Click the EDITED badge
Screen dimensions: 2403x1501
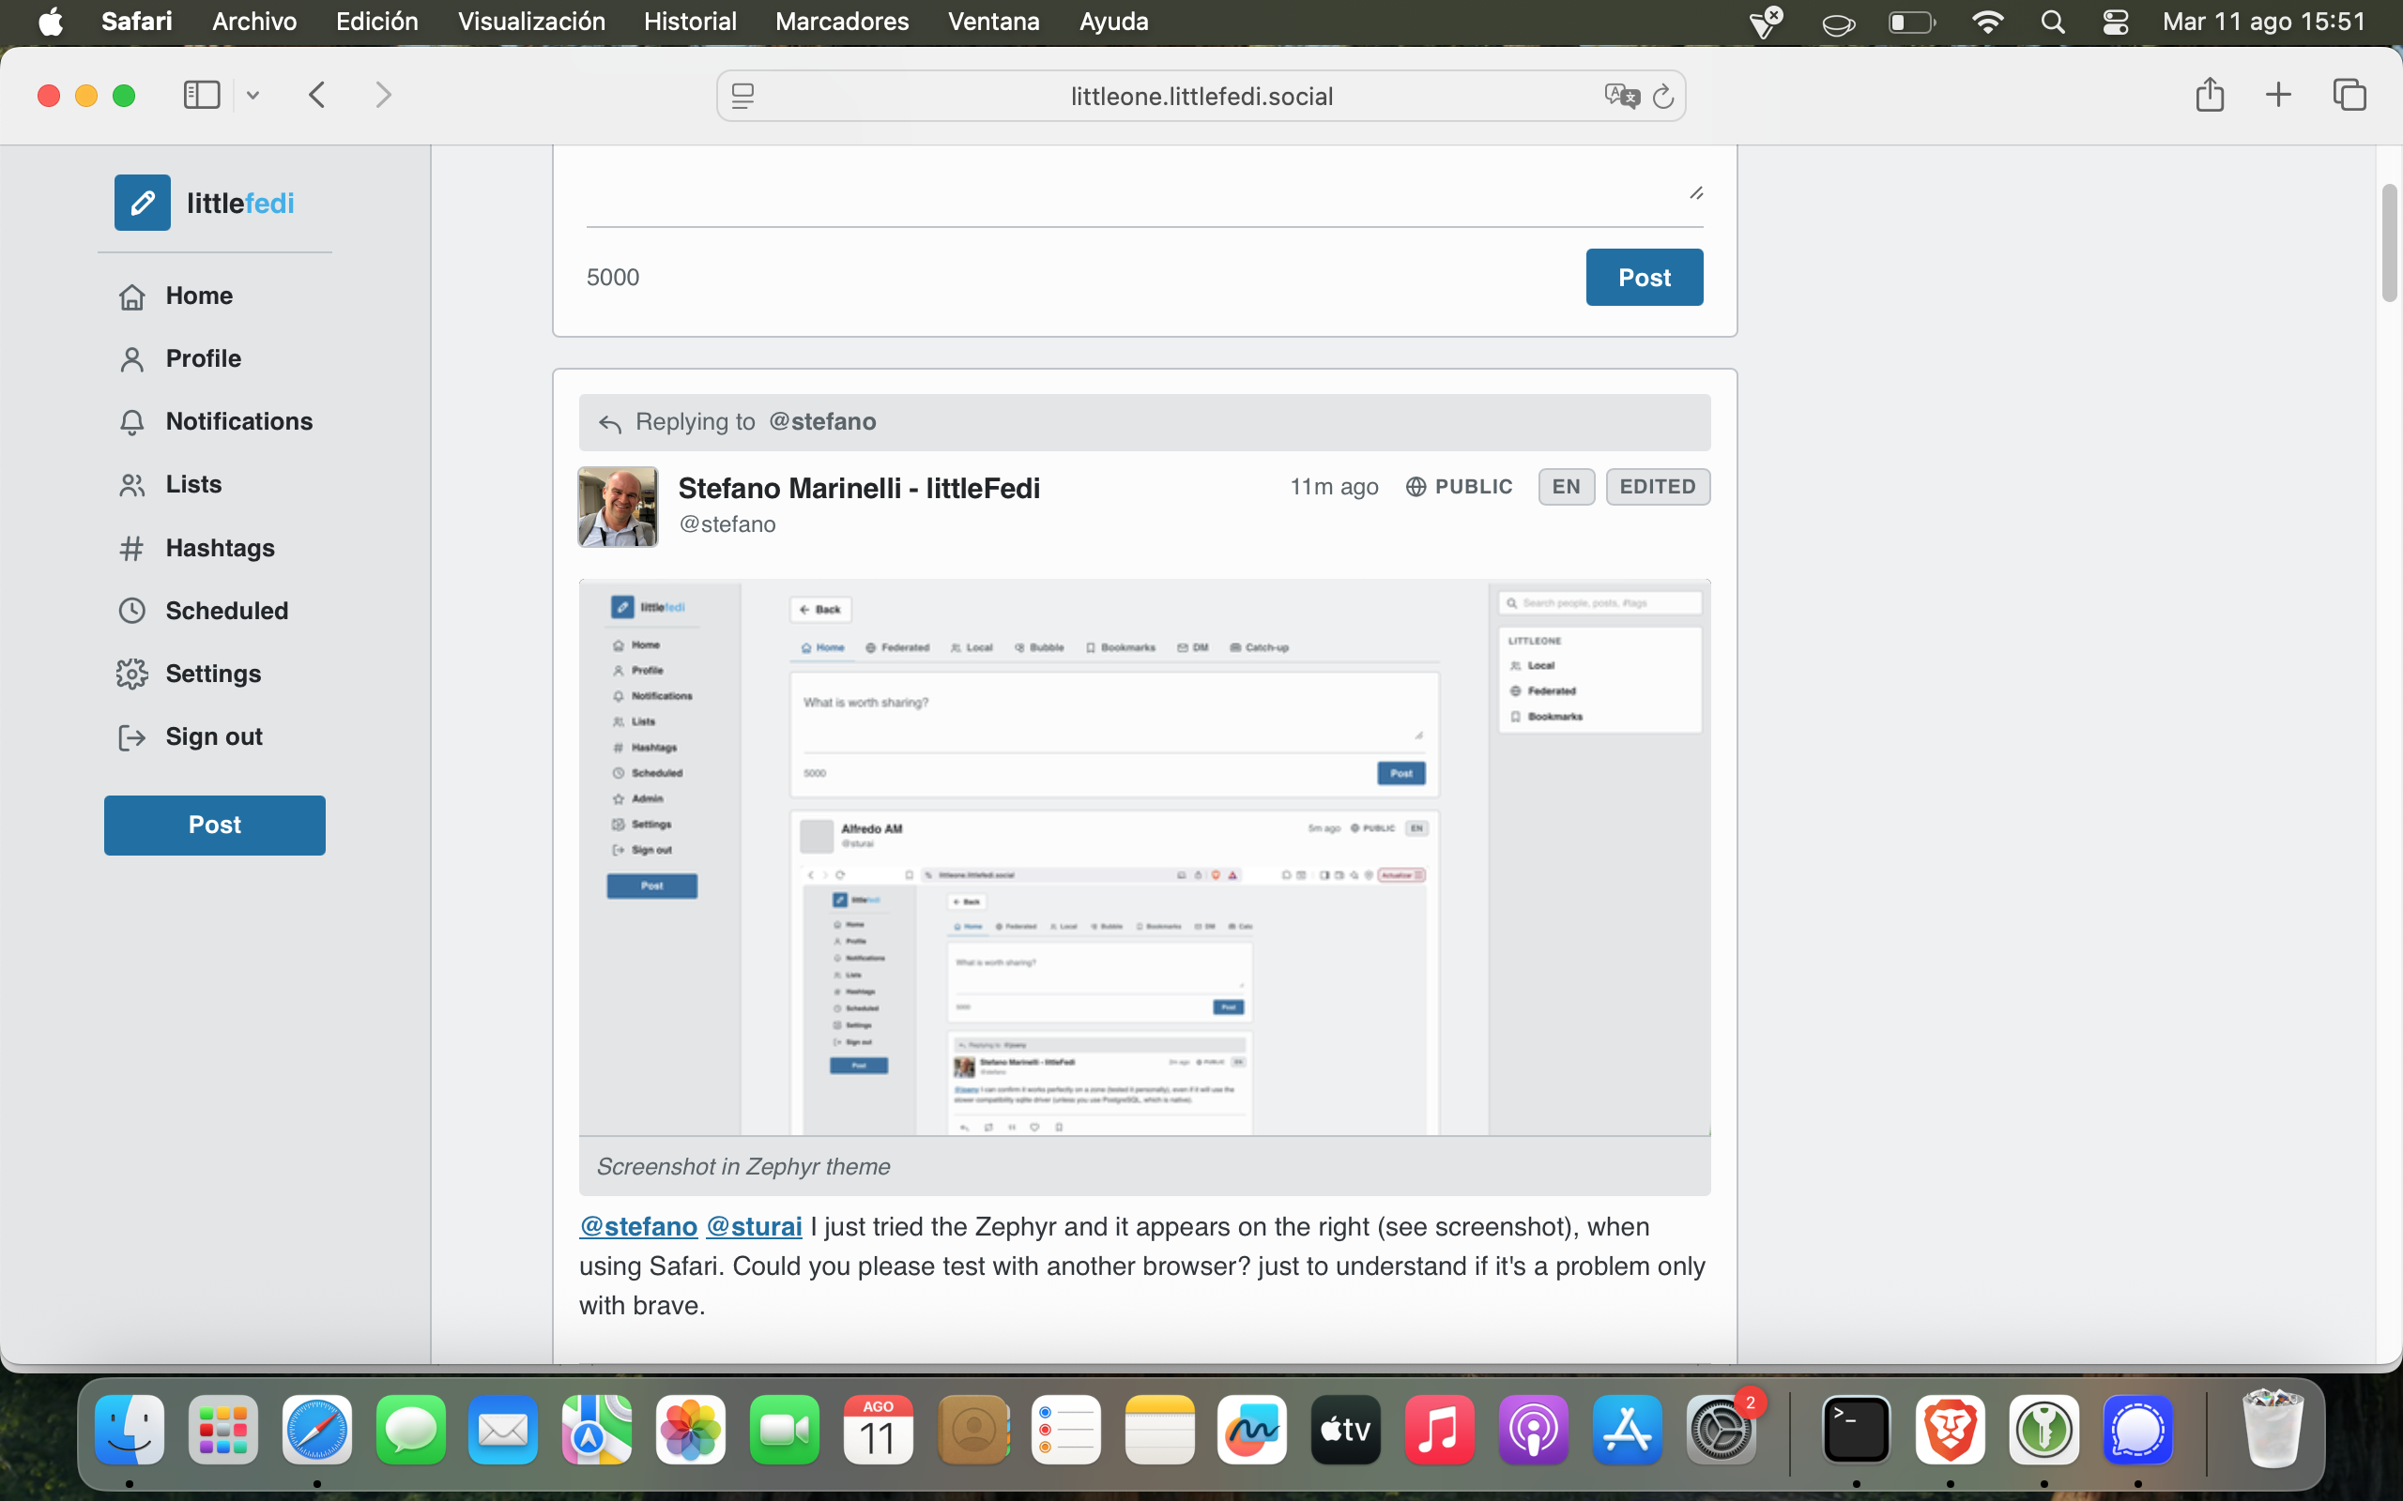[1658, 487]
